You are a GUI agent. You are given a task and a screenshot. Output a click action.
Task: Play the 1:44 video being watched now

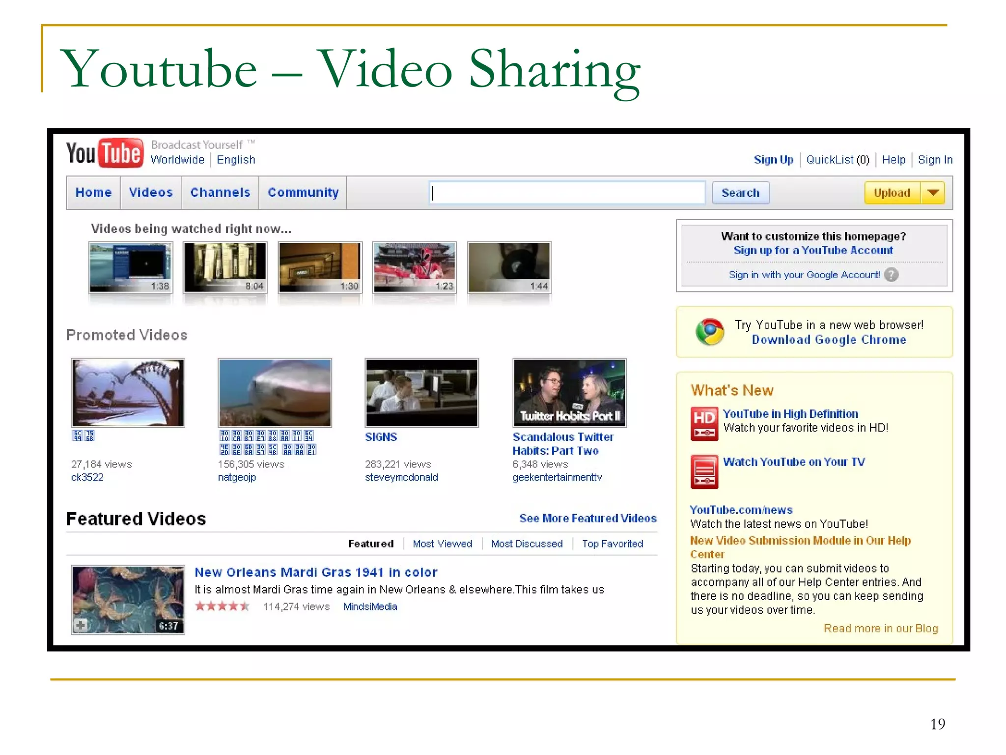(509, 267)
